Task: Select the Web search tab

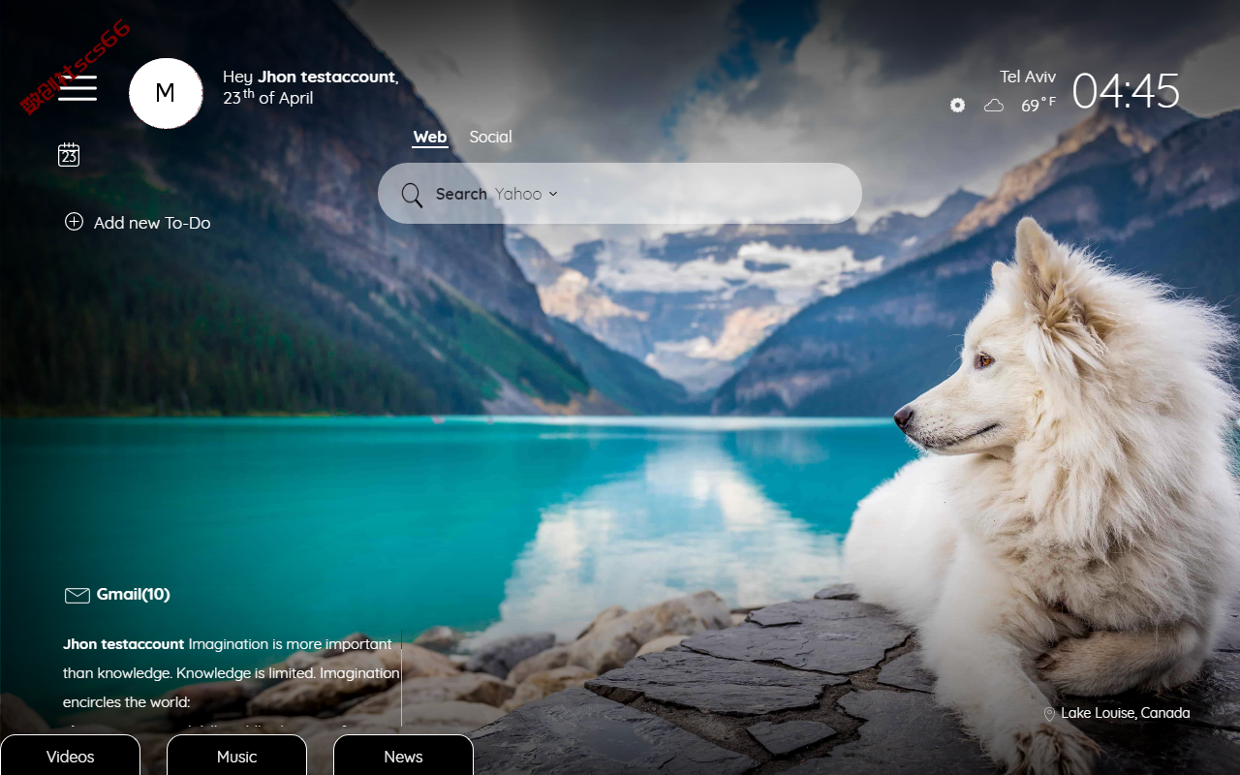Action: click(430, 137)
